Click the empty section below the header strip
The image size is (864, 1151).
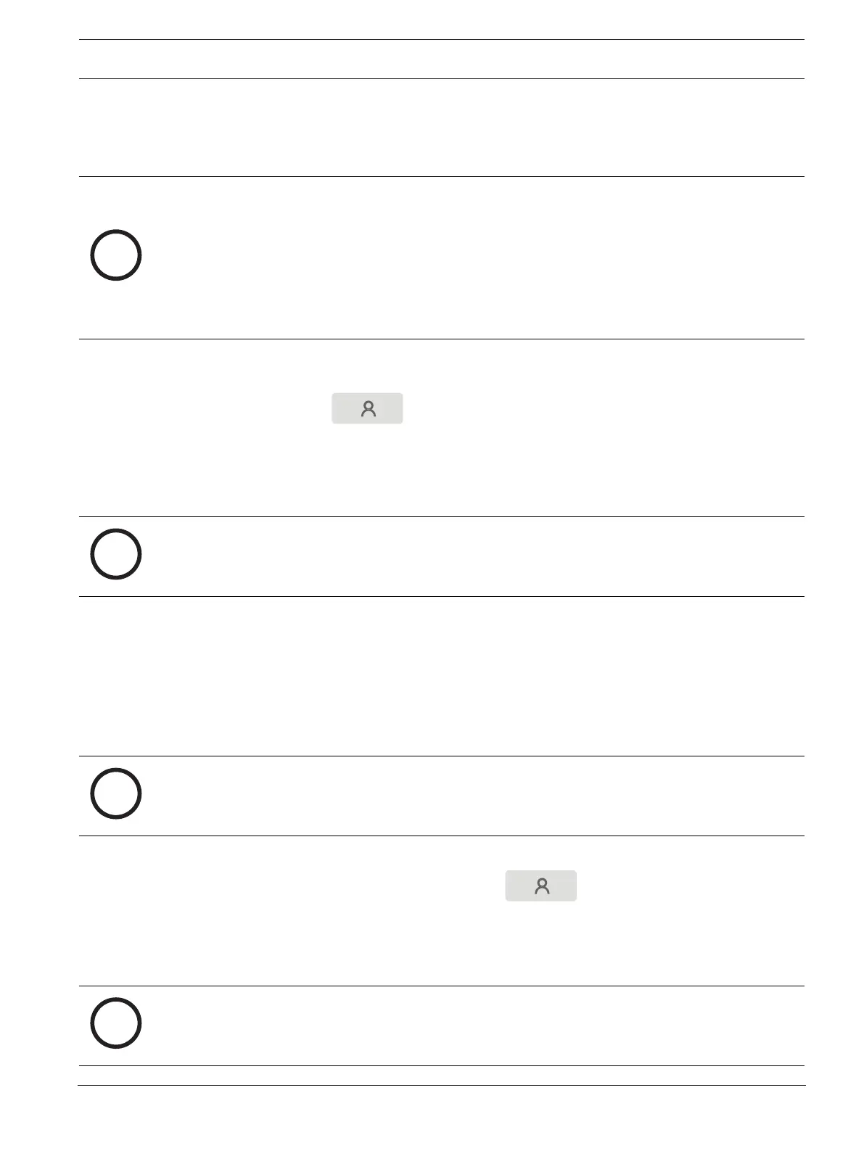[441, 128]
